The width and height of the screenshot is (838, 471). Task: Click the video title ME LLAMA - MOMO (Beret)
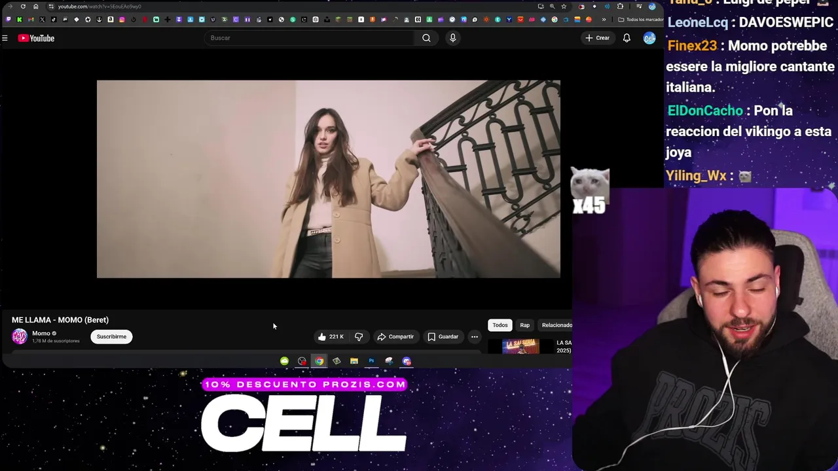tap(60, 320)
